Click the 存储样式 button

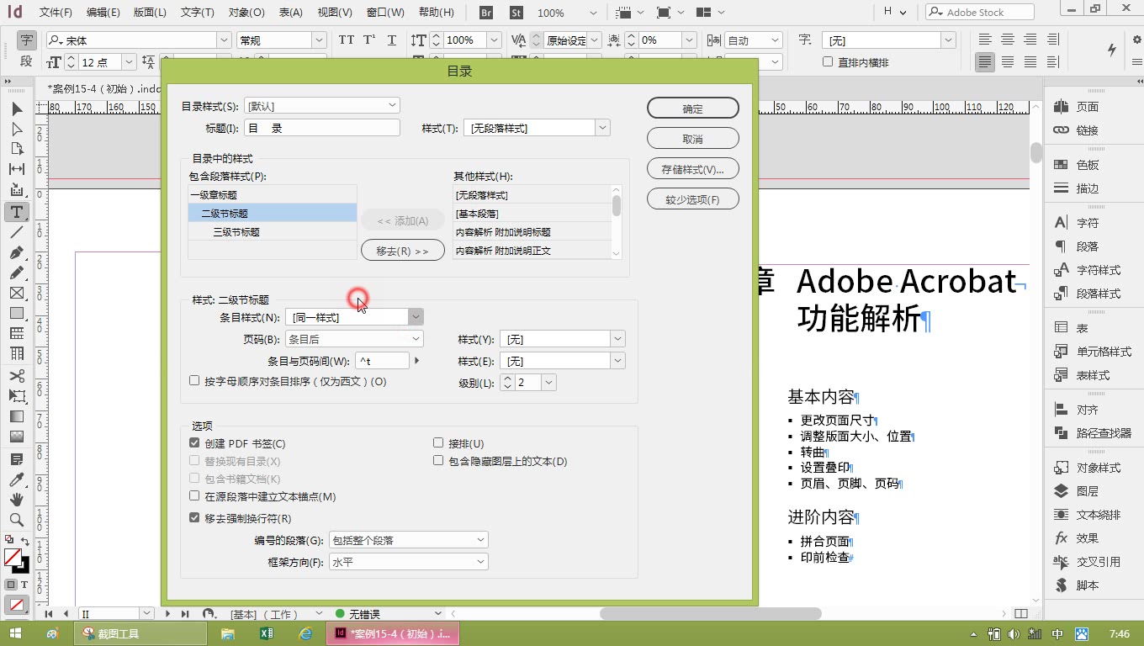coord(693,169)
